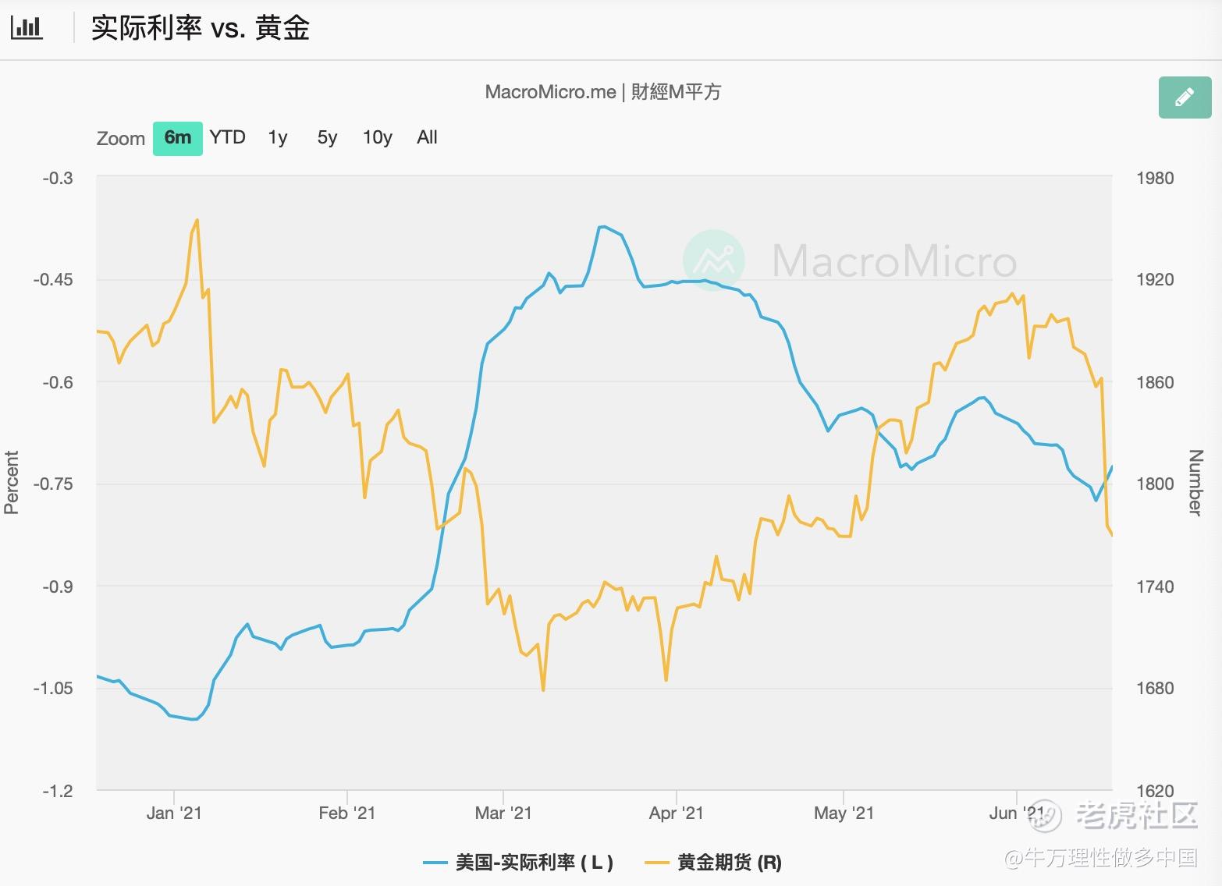The image size is (1222, 886).
Task: Set zoom range to 1y
Action: point(278,138)
